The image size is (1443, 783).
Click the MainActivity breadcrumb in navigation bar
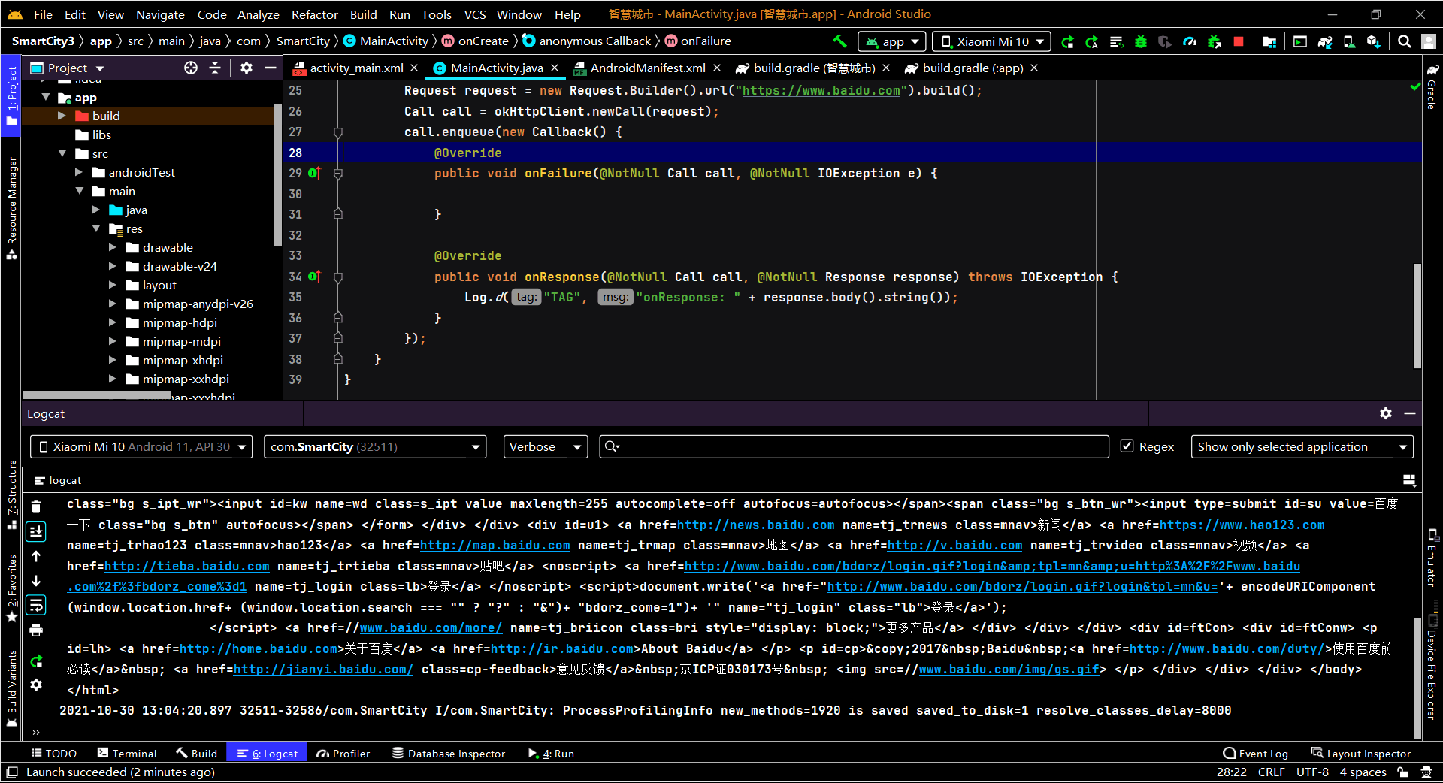[x=386, y=41]
